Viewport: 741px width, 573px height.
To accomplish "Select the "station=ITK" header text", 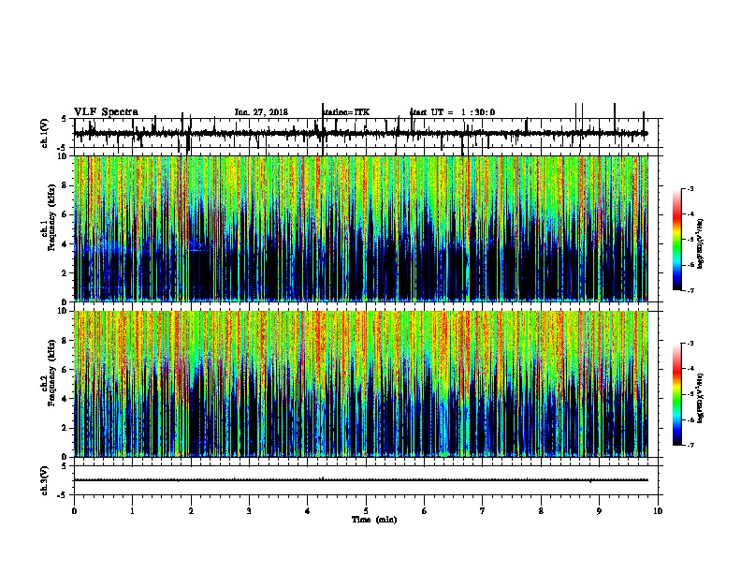I will 346,112.
